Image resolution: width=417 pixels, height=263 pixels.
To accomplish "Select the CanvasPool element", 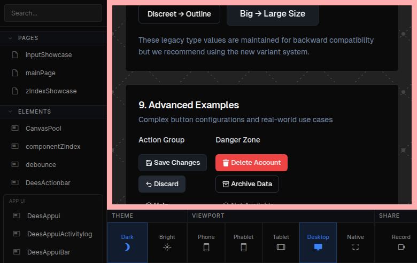I will 43,129.
